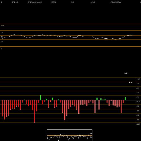Click the current RSI value "46.23"

pyautogui.click(x=130, y=36)
